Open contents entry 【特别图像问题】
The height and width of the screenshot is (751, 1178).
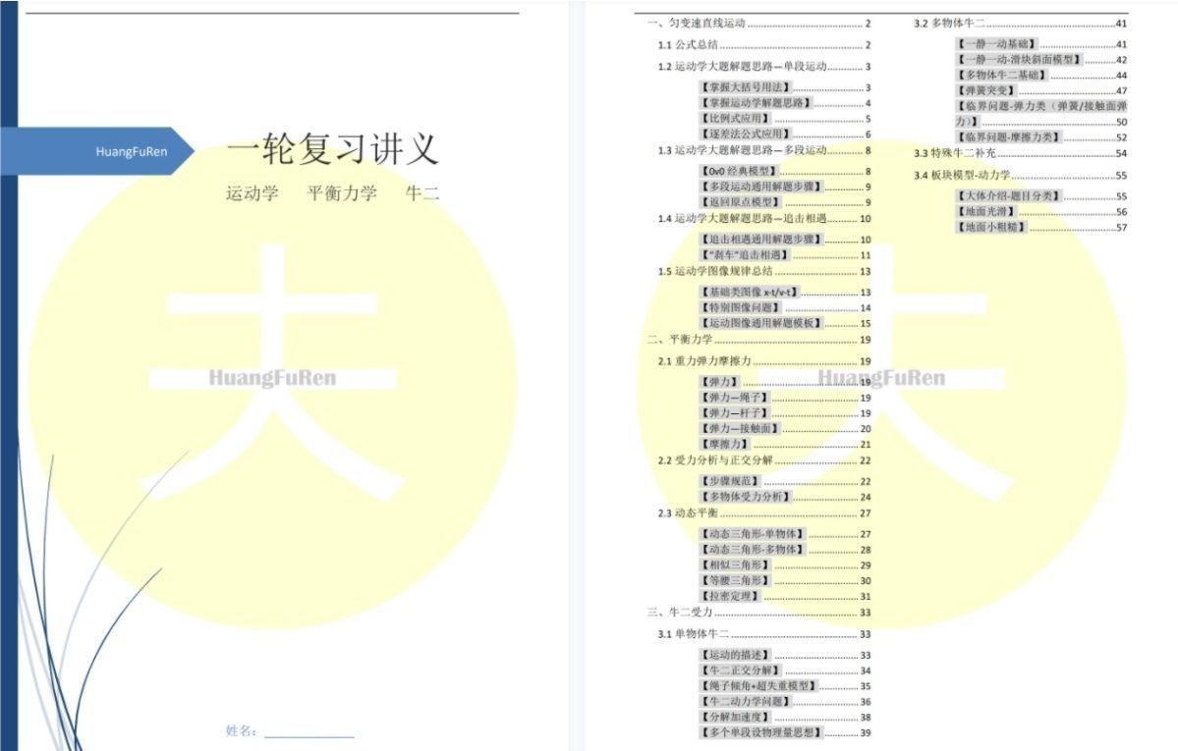(785, 308)
